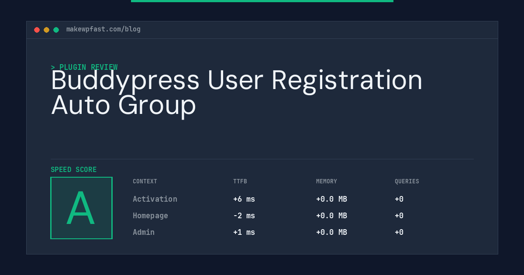Image resolution: width=524 pixels, height=275 pixels.
Task: Click Admin row queries +0 value
Action: tap(399, 232)
